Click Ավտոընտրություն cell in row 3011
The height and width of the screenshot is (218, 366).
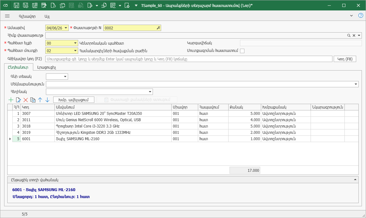click(x=286, y=120)
